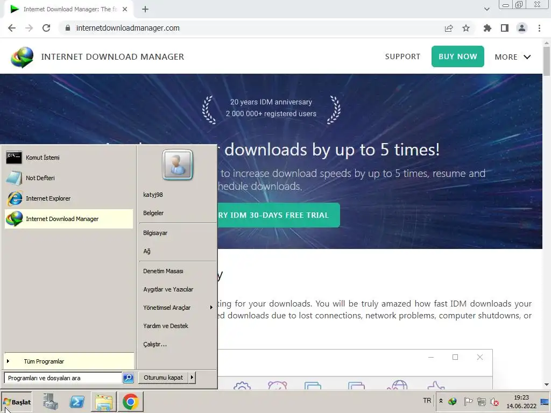The width and height of the screenshot is (551, 413).
Task: Focus the Programları ve dosyaları ara field
Action: coord(63,378)
